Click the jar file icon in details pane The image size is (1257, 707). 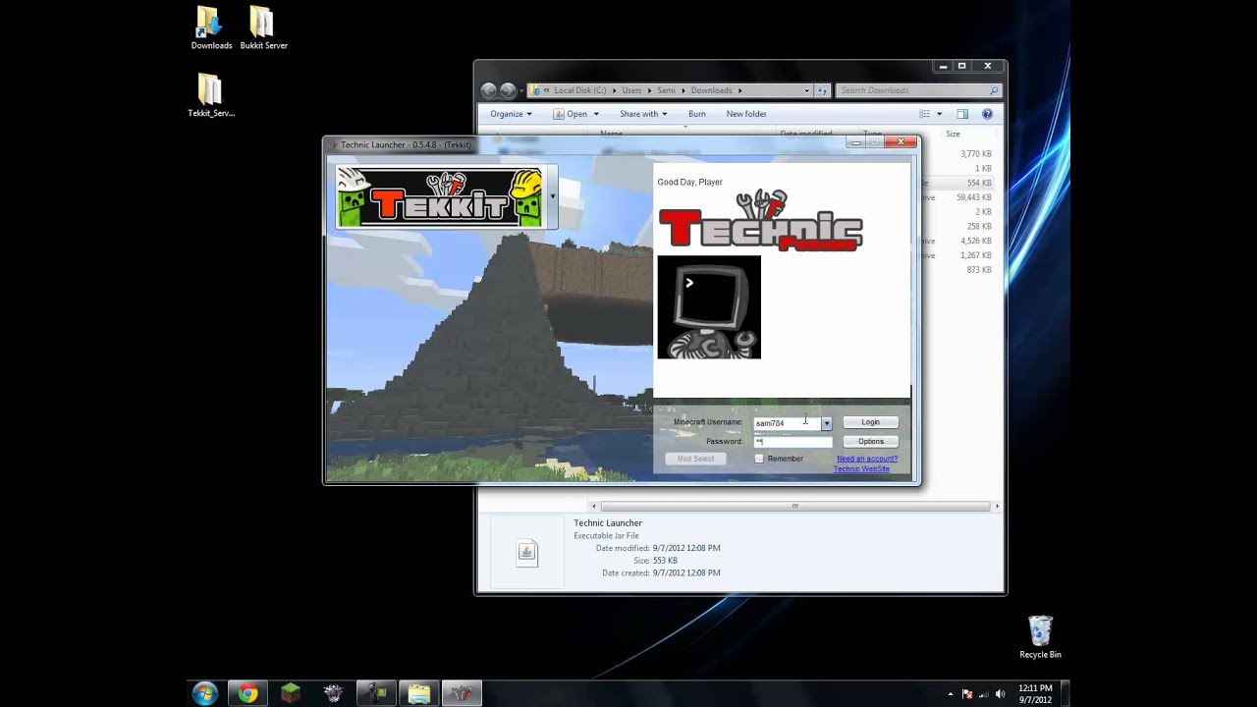(527, 552)
